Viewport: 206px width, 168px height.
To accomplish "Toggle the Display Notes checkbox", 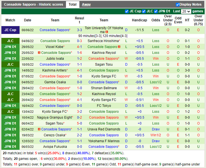I will point(177,4).
